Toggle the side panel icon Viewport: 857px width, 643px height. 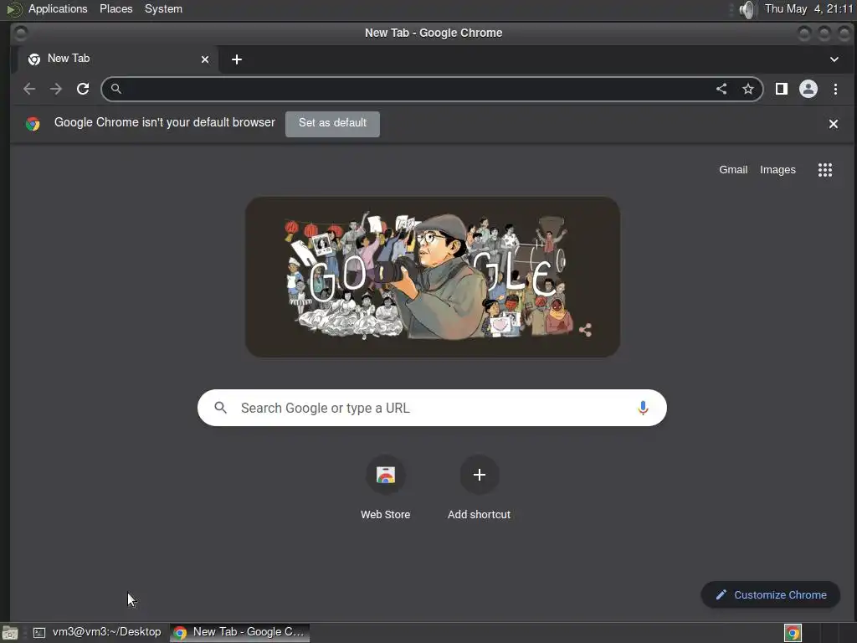coord(781,89)
